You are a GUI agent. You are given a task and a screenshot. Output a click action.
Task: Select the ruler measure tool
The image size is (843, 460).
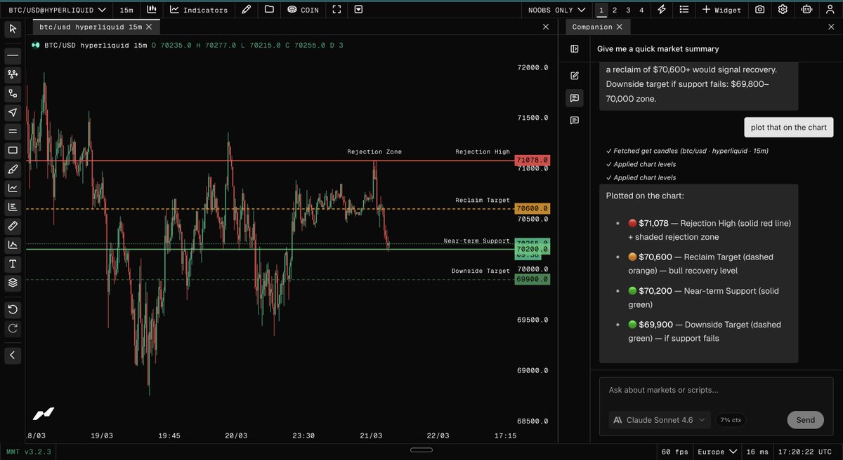(x=13, y=226)
